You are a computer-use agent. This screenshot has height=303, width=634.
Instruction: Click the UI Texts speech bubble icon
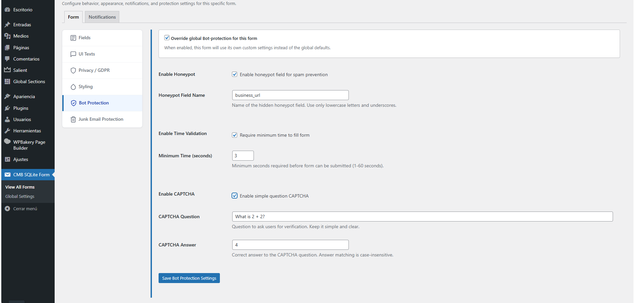[73, 54]
